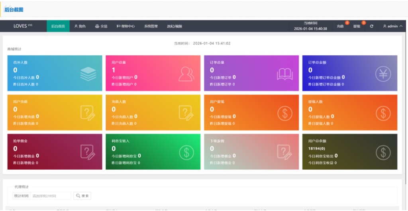Click the flag icon next to 帮助中心
The width and height of the screenshot is (408, 211).
pos(118,26)
